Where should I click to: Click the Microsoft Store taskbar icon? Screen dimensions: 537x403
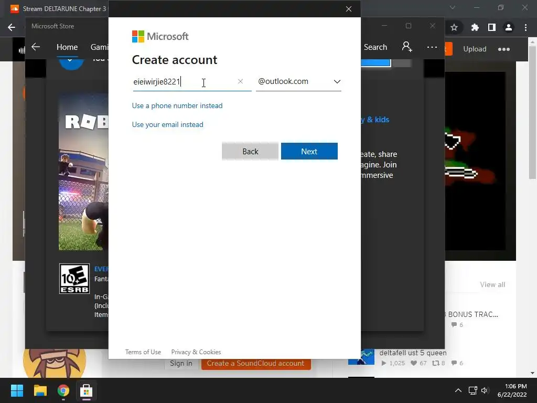tap(87, 390)
